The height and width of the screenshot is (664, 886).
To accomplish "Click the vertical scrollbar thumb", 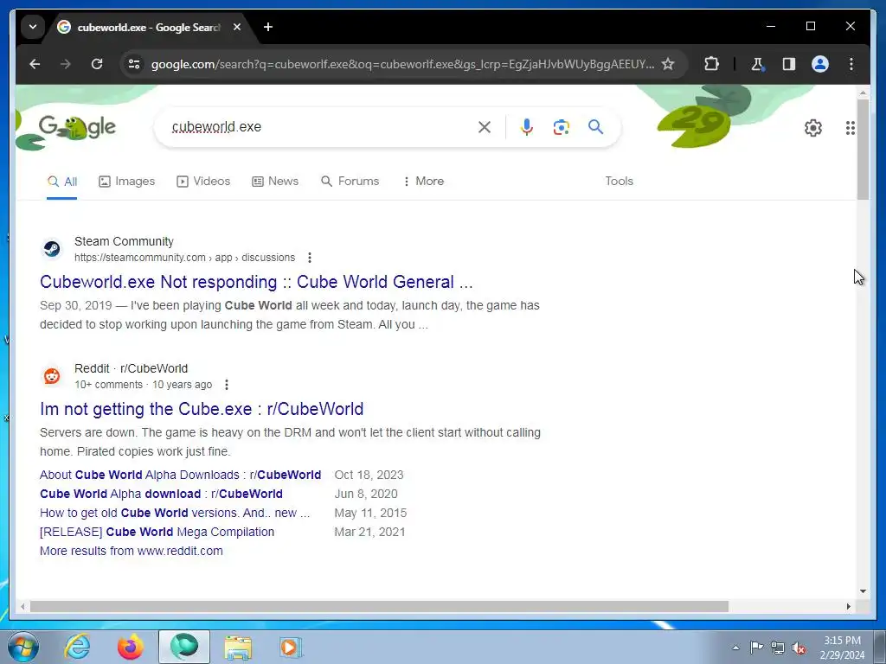I will tap(863, 149).
